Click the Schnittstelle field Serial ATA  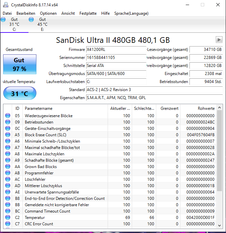(116, 66)
